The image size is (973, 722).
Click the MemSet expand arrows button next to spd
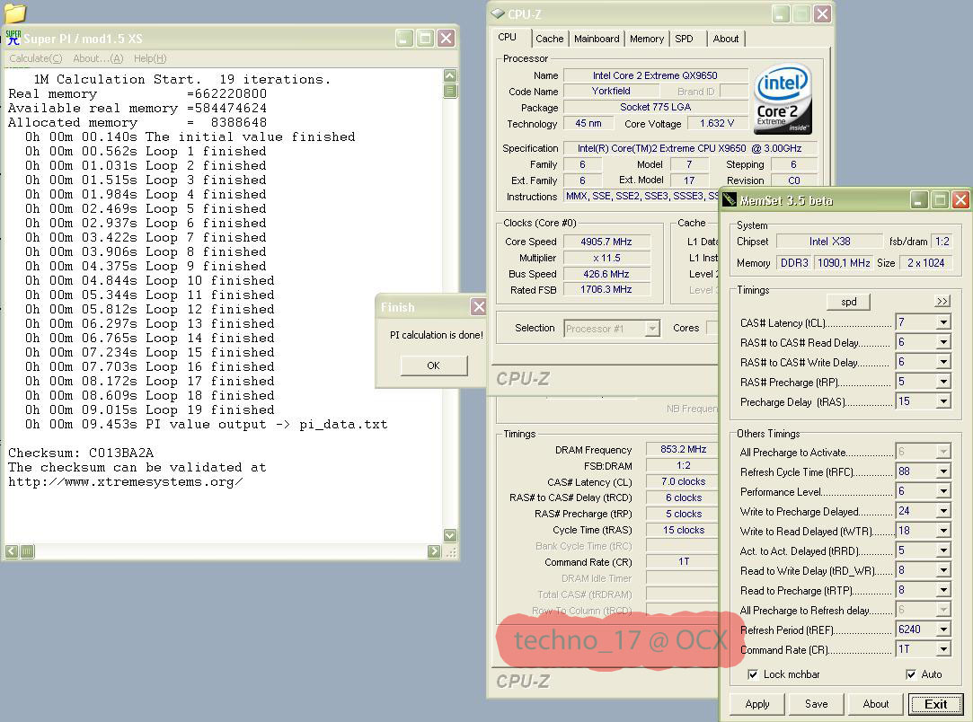pos(942,302)
